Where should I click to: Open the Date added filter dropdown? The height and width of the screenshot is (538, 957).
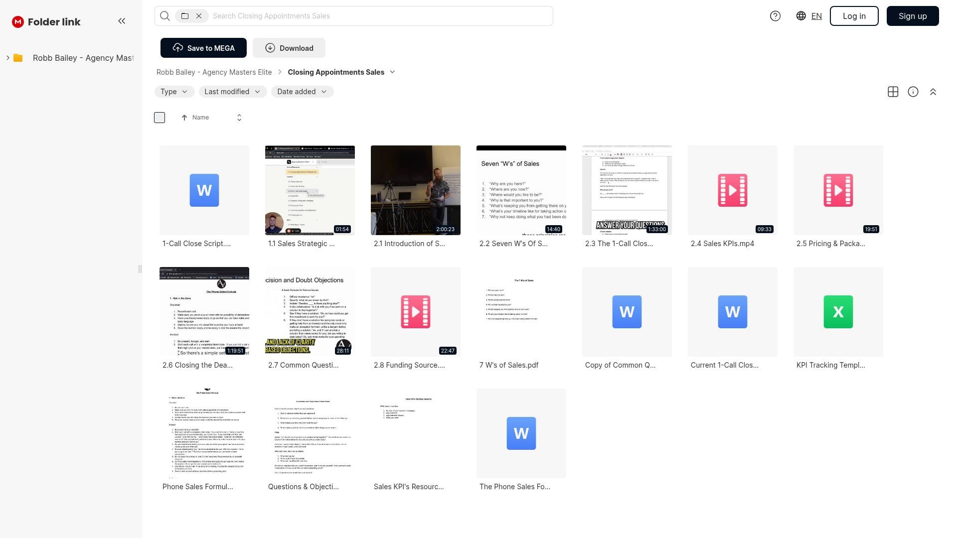click(302, 92)
